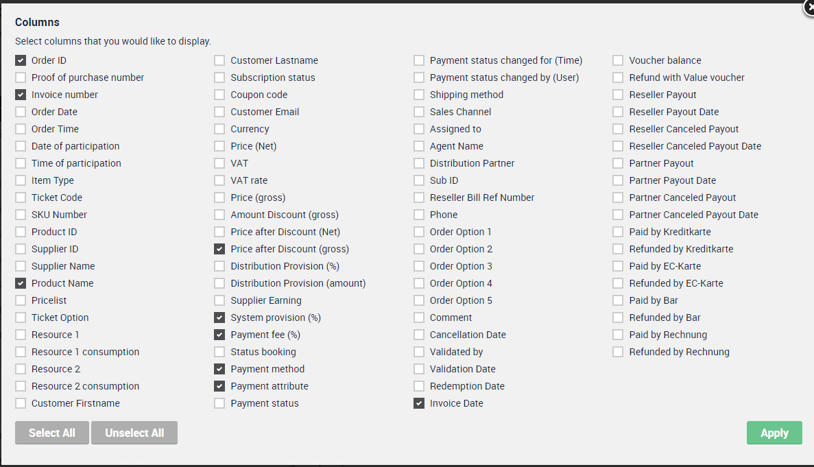Check the Refunded by Rechnung option
Screen dimensions: 814x467
point(618,351)
